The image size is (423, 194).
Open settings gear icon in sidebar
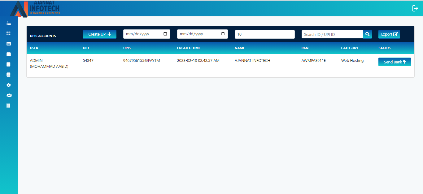tap(9, 85)
